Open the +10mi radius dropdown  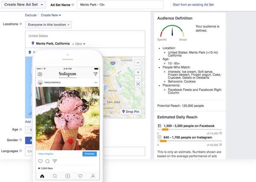point(79,44)
